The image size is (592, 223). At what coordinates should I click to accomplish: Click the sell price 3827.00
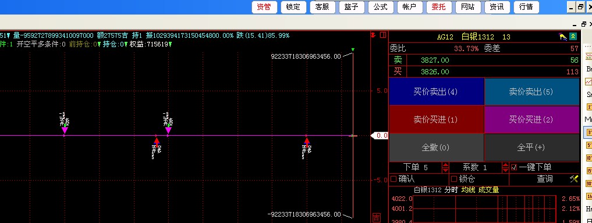435,60
